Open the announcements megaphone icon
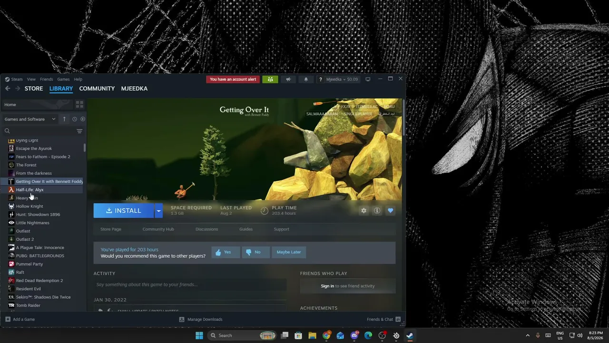Screen dimensions: 609x343 pyautogui.click(x=288, y=80)
